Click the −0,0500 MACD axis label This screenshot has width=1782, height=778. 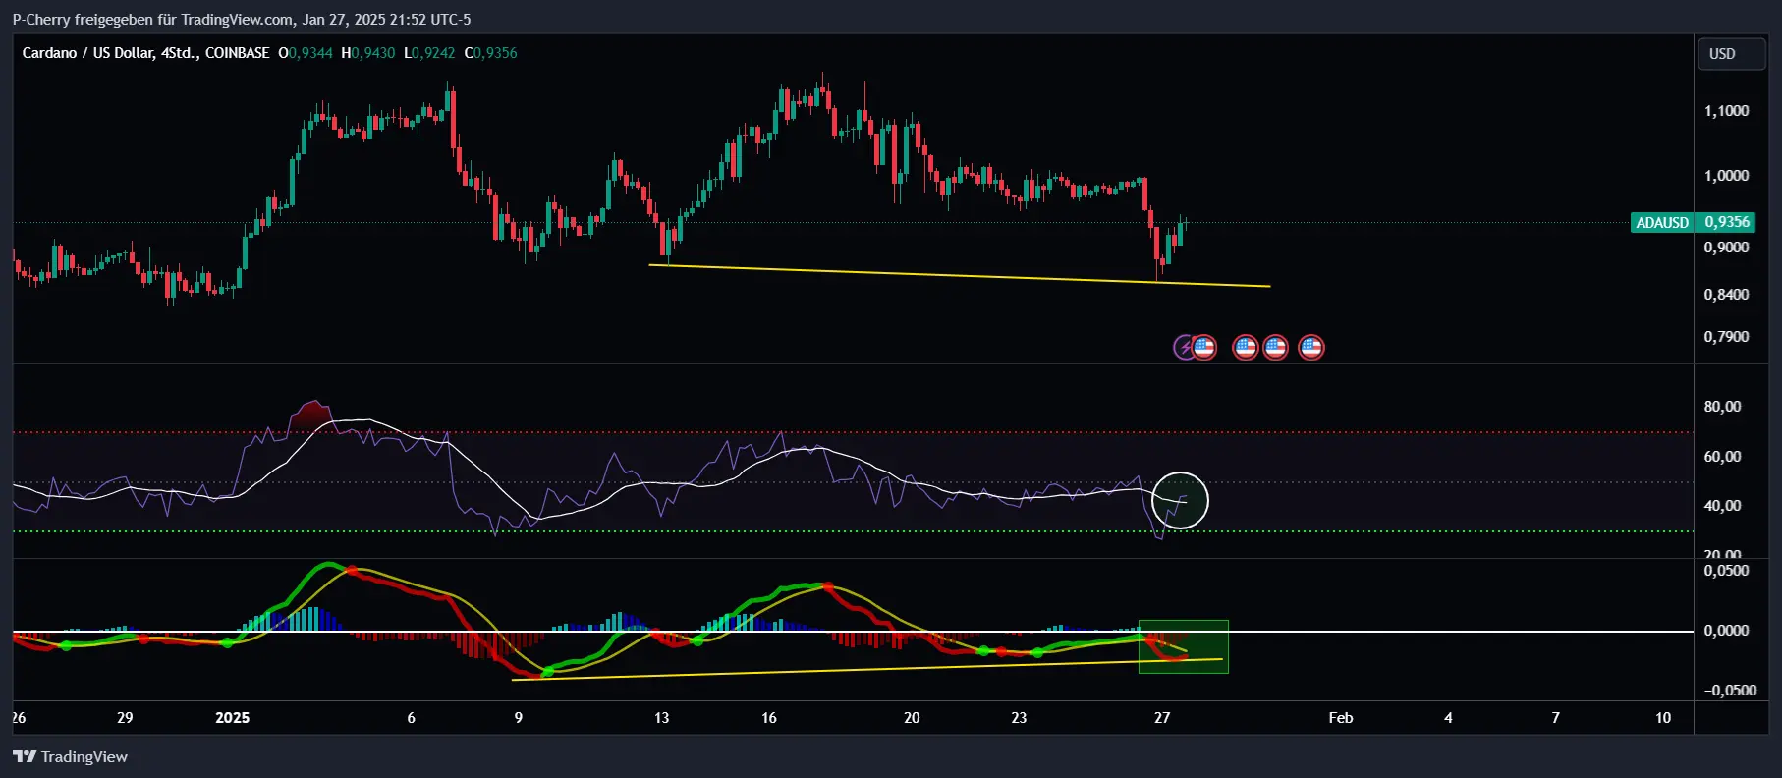[x=1730, y=691]
